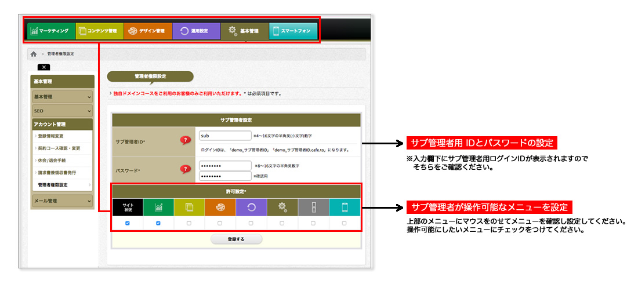Expand the 基本管理 sidebar dropdown

click(62, 97)
